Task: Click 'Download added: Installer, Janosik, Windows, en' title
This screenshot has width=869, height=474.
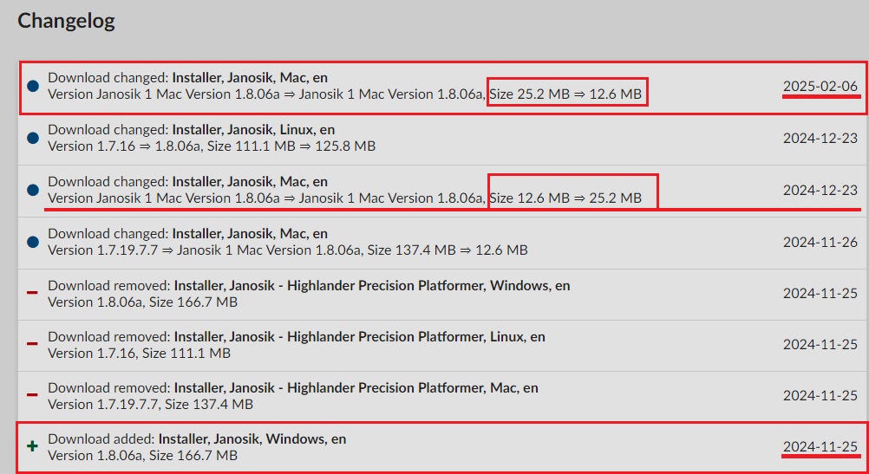Action: (x=197, y=439)
